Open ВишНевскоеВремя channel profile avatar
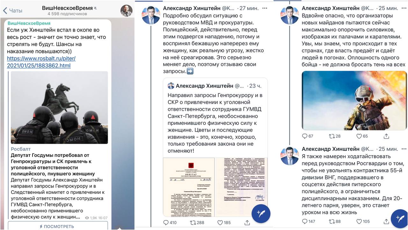Image resolution: width=408 pixels, height=230 pixels. 126,11
